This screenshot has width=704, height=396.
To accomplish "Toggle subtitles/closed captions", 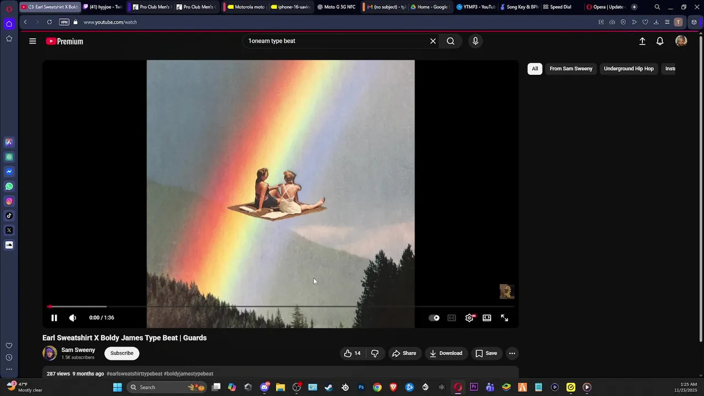I will (452, 318).
